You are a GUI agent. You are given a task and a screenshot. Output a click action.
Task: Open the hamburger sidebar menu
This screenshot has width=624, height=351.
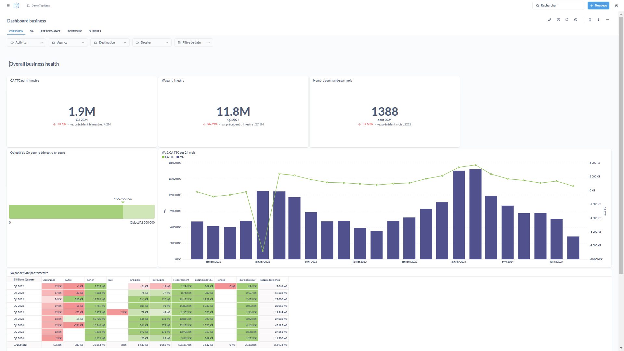coord(8,6)
